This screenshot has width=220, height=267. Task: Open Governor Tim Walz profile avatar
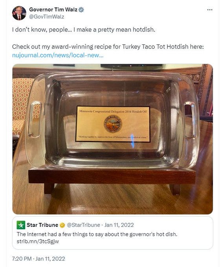click(19, 13)
